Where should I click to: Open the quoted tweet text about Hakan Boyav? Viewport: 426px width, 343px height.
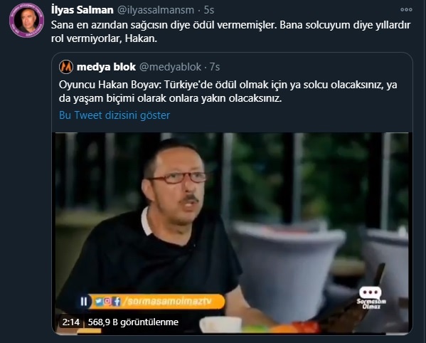coord(228,91)
